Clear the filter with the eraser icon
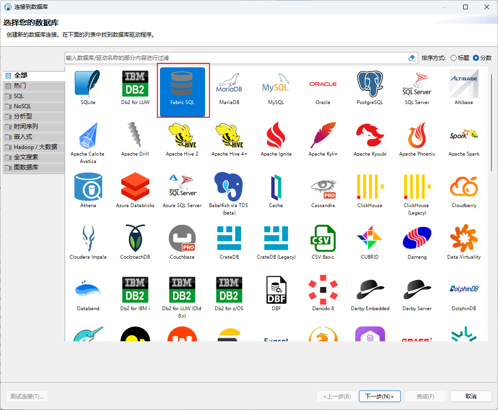 [x=412, y=58]
